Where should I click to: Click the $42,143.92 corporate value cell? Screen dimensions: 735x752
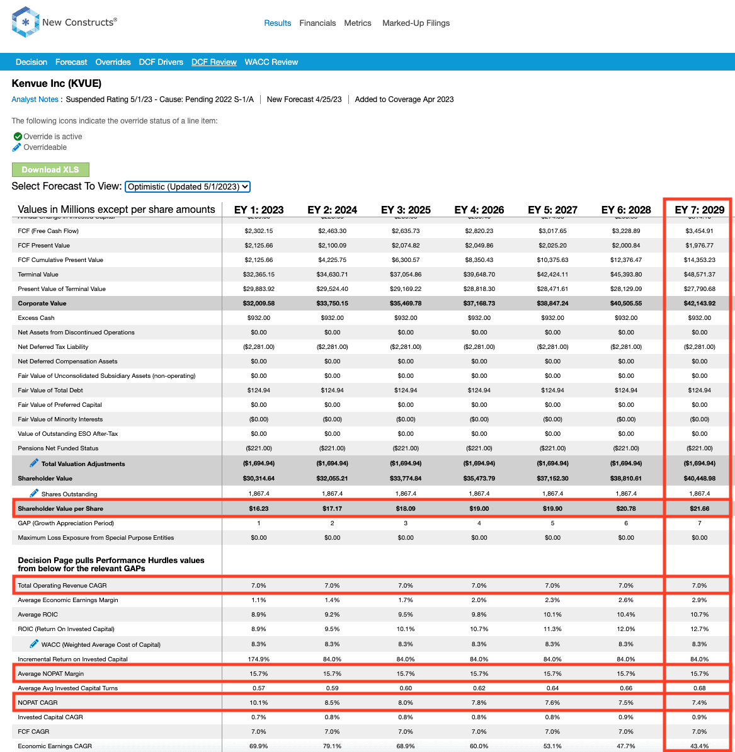pos(700,303)
